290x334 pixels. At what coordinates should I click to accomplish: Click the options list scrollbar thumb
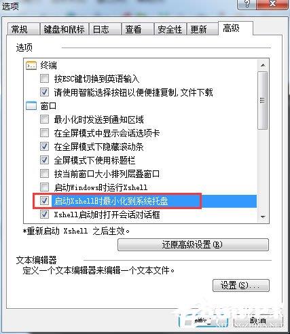[x=263, y=100]
